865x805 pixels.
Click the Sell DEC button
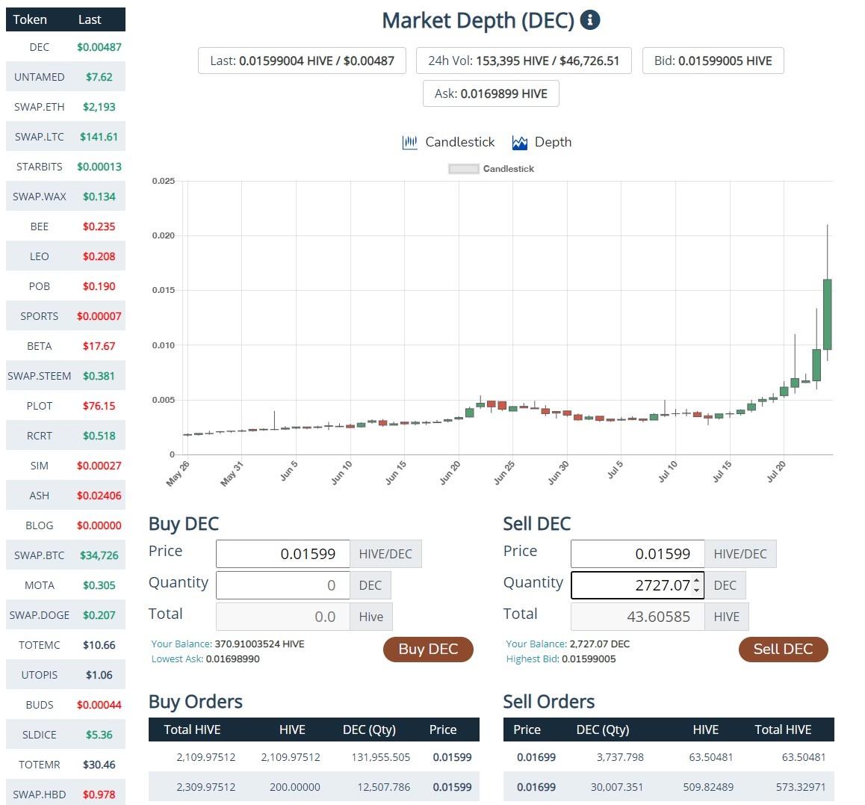(x=783, y=650)
